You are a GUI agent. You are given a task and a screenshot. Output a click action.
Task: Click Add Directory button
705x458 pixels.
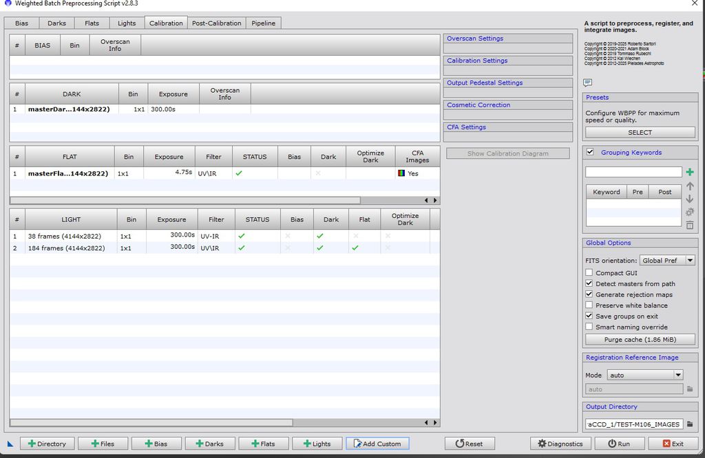pyautogui.click(x=48, y=444)
